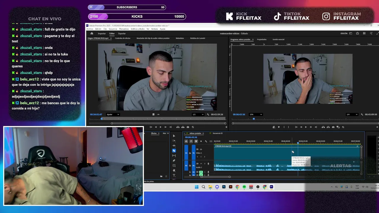
Task: Select the Selection arrow tool
Action: pos(174,136)
